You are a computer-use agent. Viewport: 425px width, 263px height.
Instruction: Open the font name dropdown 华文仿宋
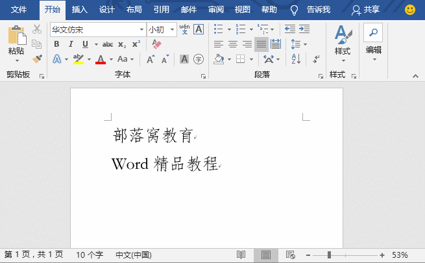coord(141,29)
